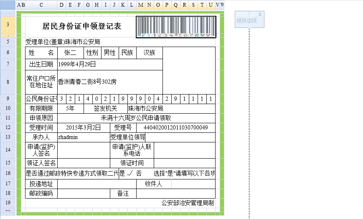Viewport: 363px width, 219px height.
Task: Click the empty 邮政编码 value field
Action: tap(84, 194)
